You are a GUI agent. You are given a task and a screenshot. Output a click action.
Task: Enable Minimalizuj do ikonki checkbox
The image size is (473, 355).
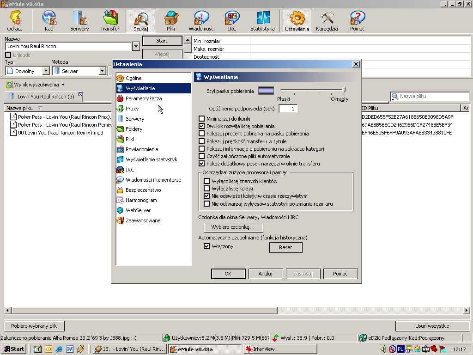(201, 119)
